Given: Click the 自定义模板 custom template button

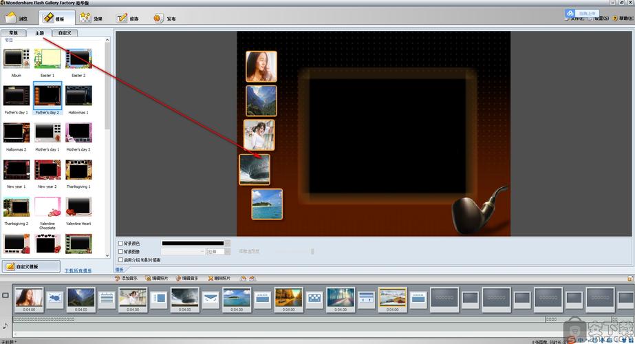Looking at the screenshot, I should [x=31, y=266].
